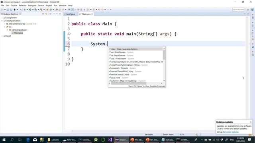Click the Reminder options link
Viewport: 255px width, 143px height.
coord(231,132)
